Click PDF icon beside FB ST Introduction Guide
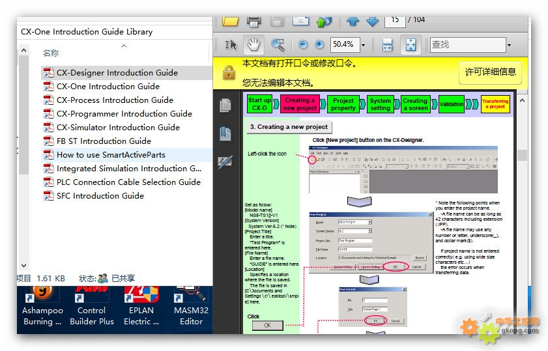This screenshot has height=351, width=548. 48,141
